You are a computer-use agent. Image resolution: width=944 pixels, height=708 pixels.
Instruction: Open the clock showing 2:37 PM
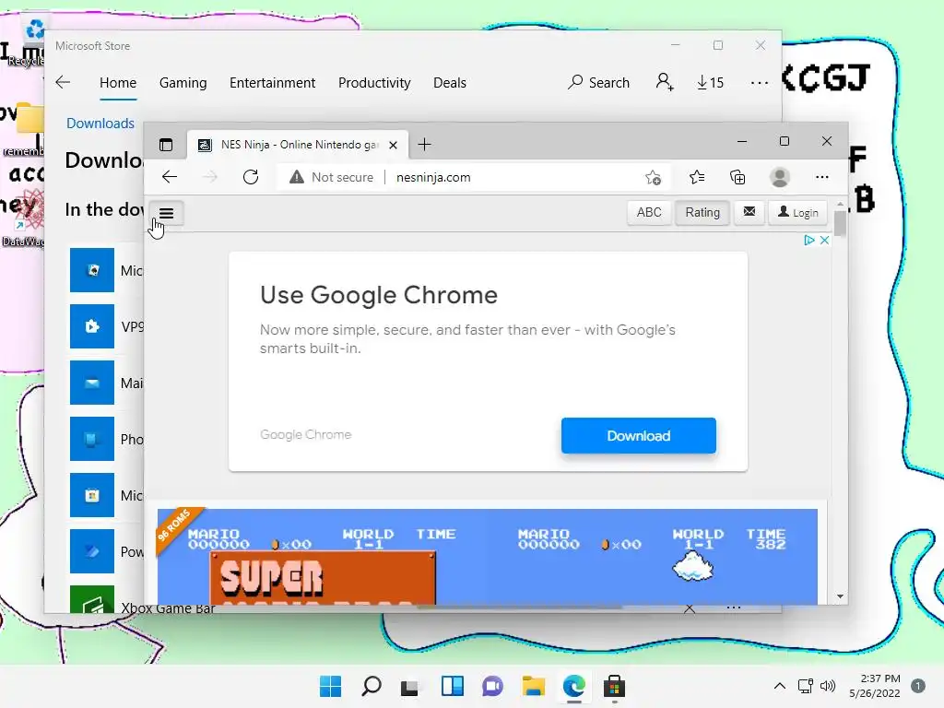pos(875,686)
